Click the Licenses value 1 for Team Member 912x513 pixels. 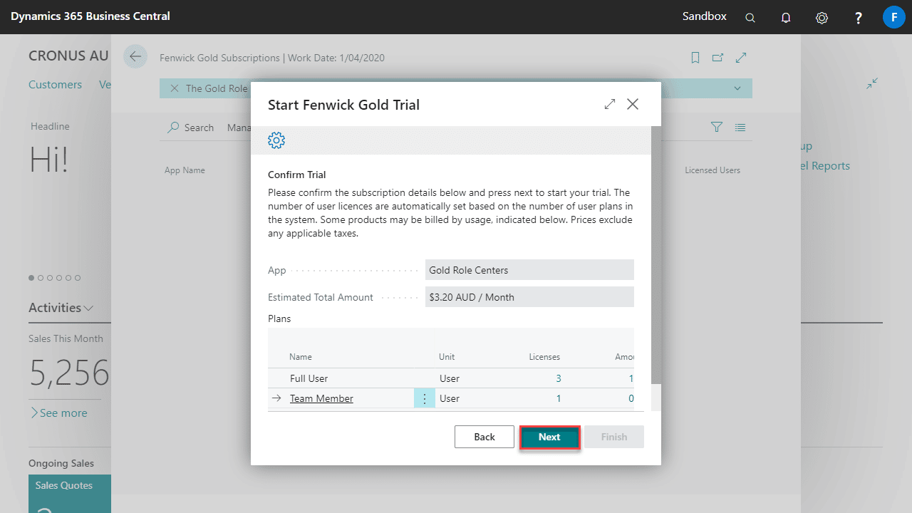pyautogui.click(x=559, y=398)
